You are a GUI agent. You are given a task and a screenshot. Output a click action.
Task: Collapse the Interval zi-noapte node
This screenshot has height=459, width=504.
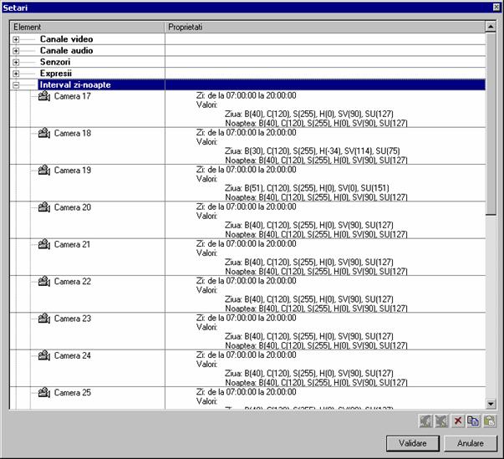coord(16,85)
